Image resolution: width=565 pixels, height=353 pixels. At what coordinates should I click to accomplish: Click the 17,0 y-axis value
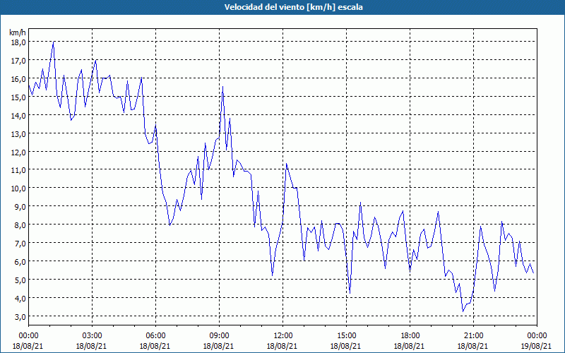pyautogui.click(x=18, y=61)
